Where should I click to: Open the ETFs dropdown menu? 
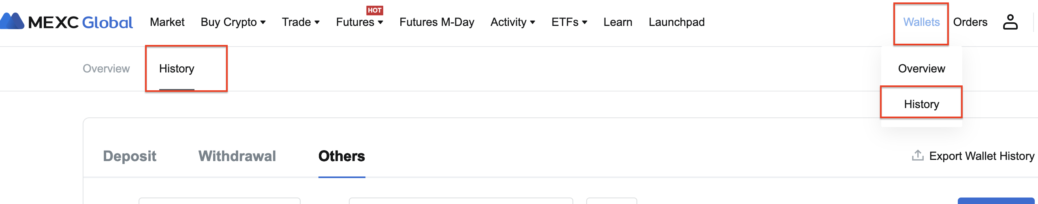click(x=569, y=22)
